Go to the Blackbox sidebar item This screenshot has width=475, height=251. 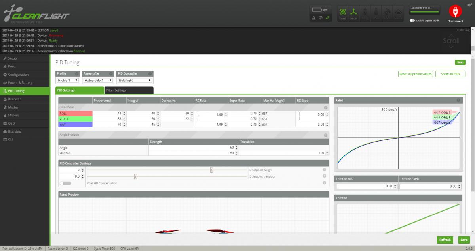(x=15, y=131)
